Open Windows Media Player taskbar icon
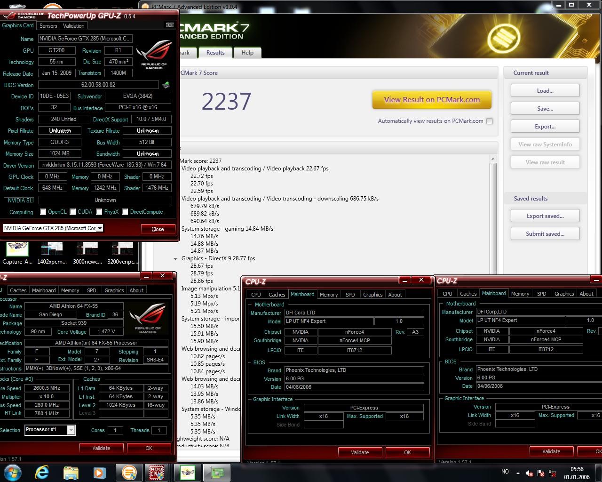 99,472
